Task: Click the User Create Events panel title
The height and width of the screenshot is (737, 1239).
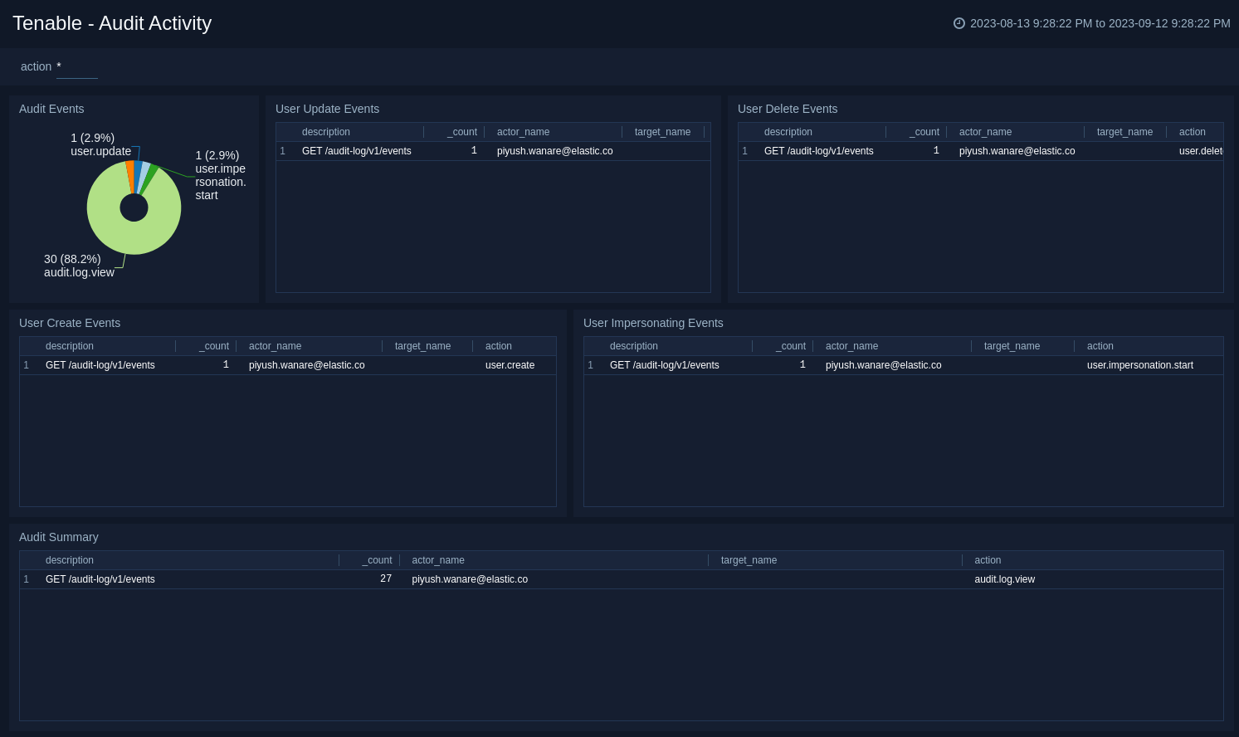Action: [x=70, y=323]
